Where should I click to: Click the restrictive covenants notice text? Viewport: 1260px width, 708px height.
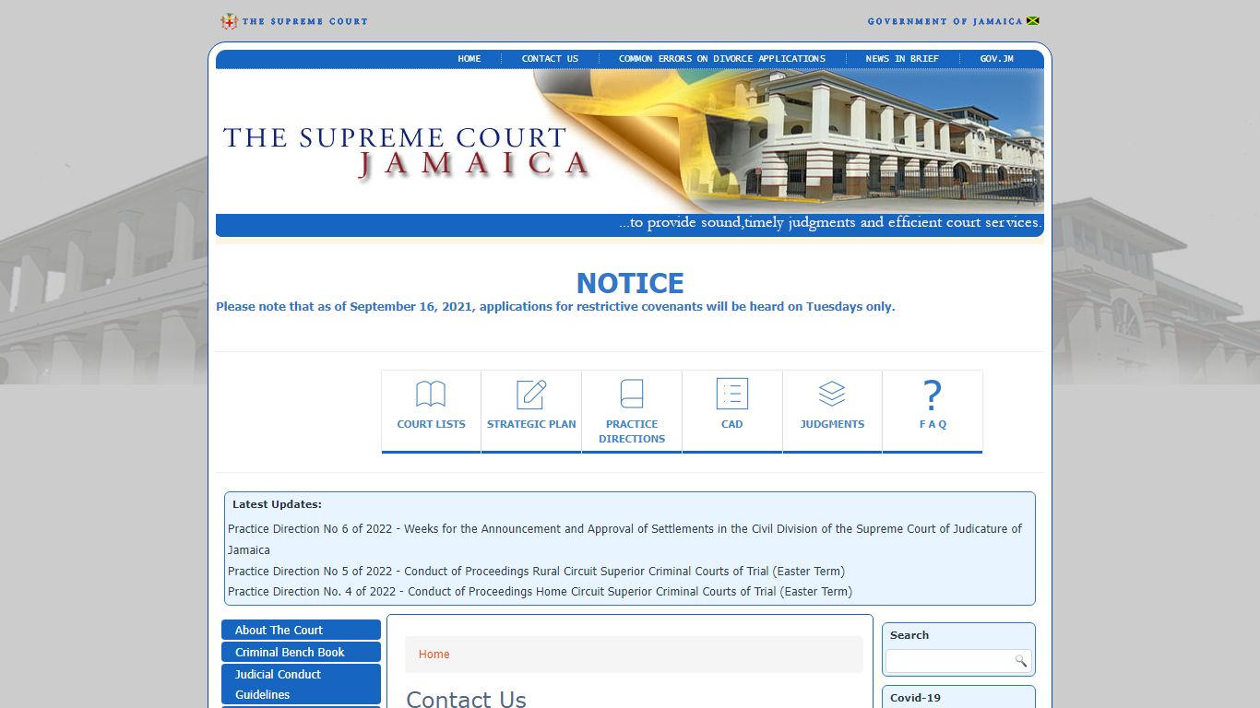[555, 306]
